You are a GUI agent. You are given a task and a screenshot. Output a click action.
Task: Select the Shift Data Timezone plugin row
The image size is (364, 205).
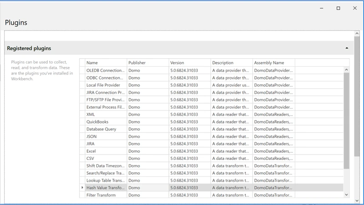211,166
